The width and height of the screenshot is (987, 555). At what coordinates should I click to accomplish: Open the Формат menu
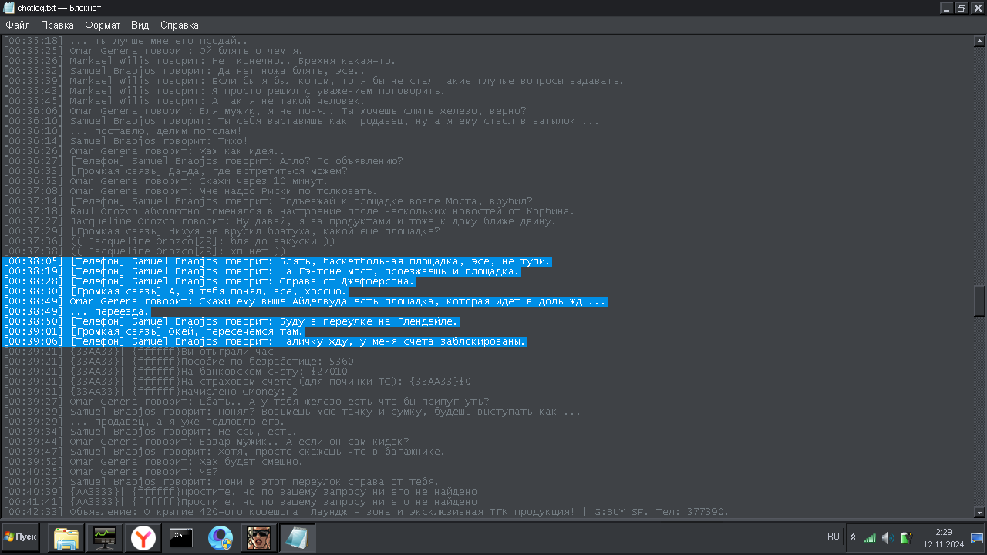pyautogui.click(x=103, y=25)
